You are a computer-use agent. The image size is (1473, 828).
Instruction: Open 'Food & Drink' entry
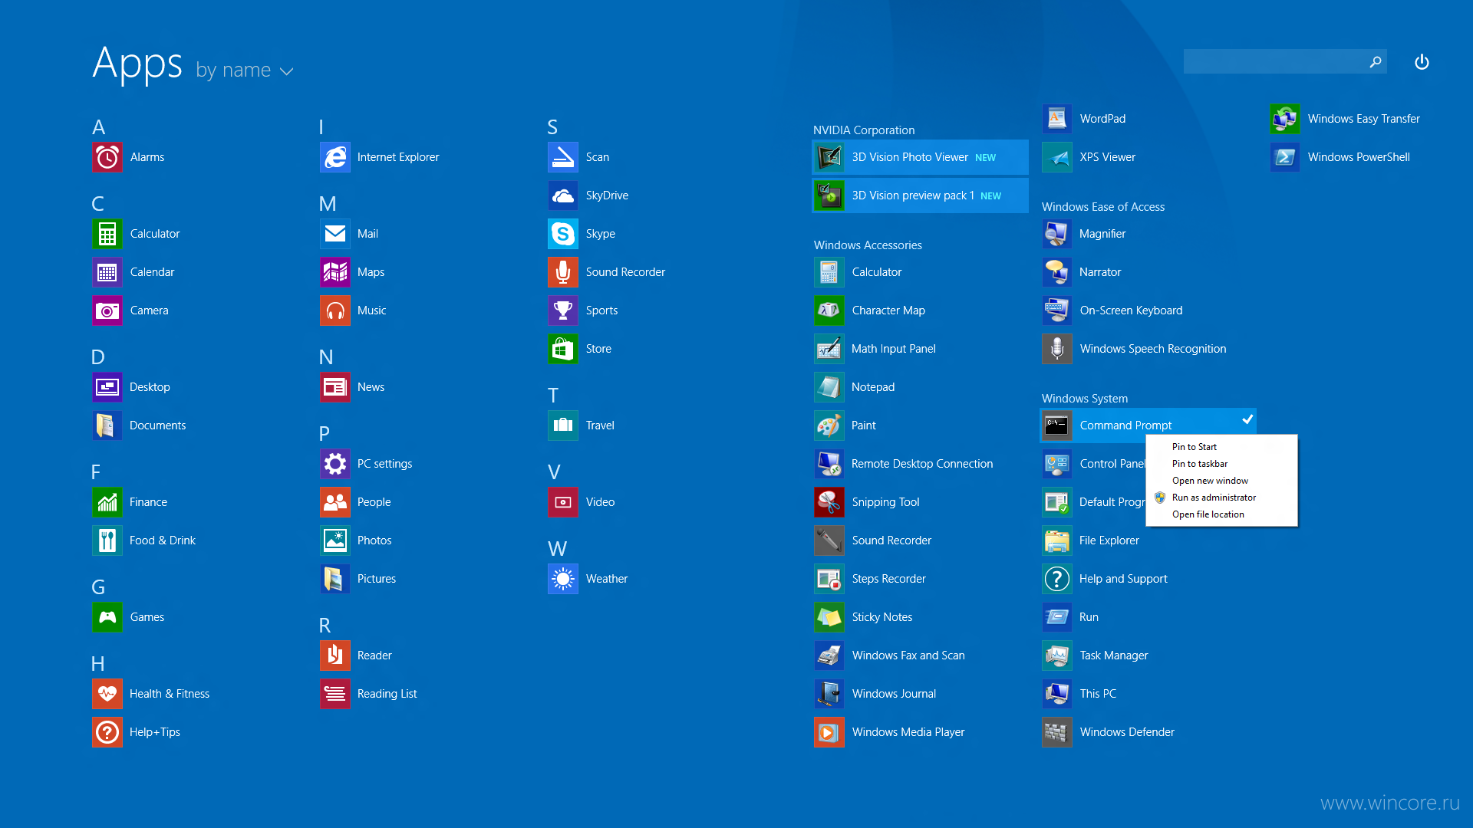tap(145, 540)
